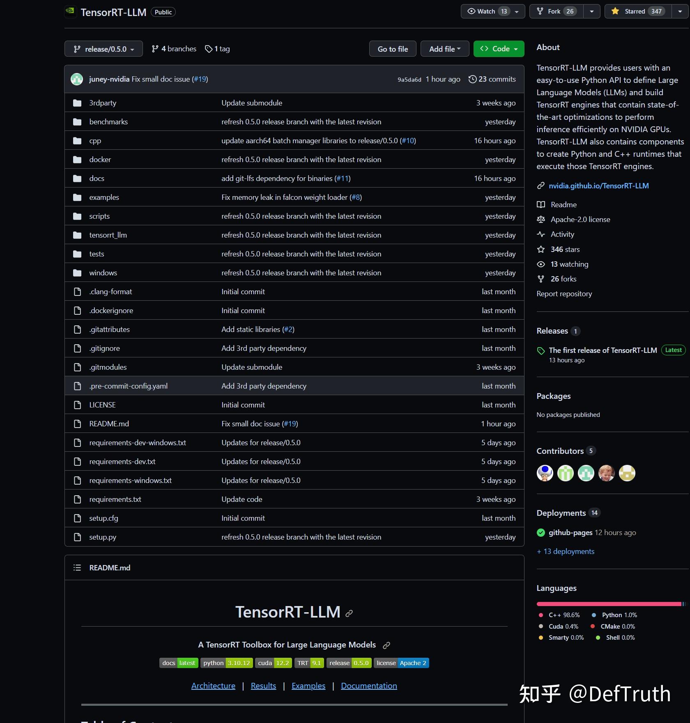Click the C++ 98.6% language entry
The width and height of the screenshot is (690, 723).
(x=559, y=615)
